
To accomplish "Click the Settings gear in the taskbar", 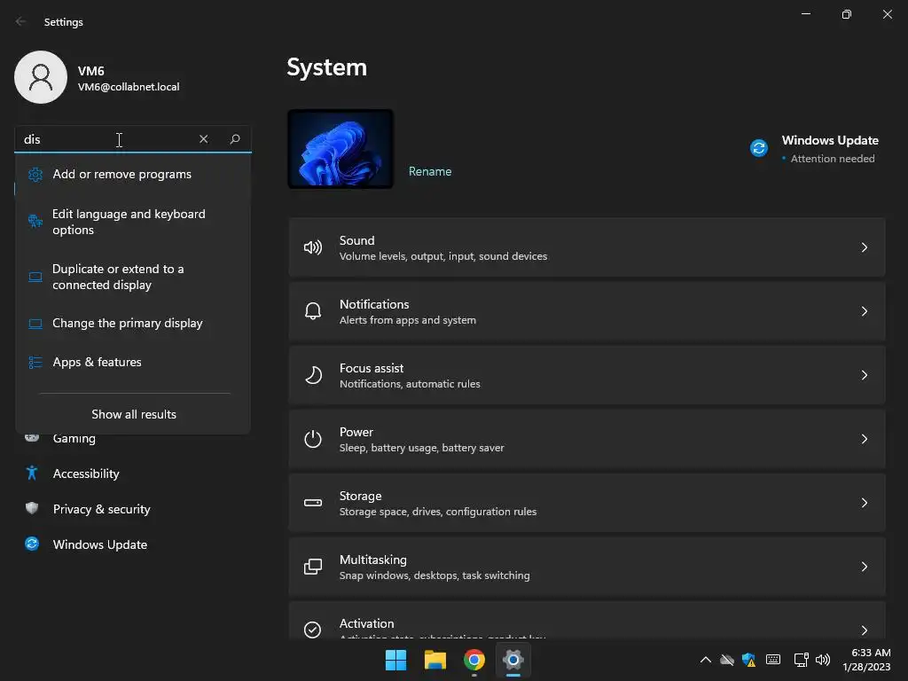I will point(513,660).
